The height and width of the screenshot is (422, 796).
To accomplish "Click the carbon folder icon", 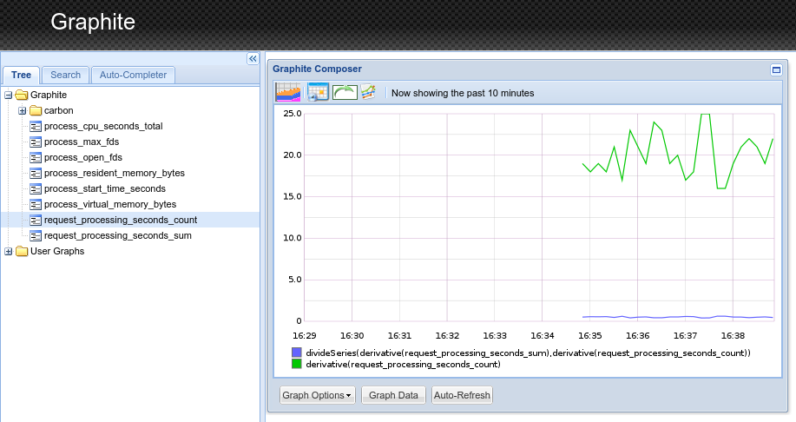I will (x=36, y=110).
